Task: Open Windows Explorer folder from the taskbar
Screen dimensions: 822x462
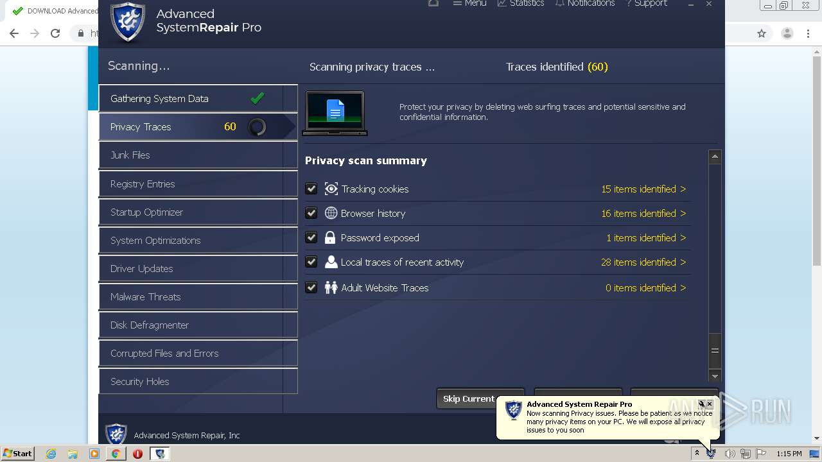Action: pos(73,454)
